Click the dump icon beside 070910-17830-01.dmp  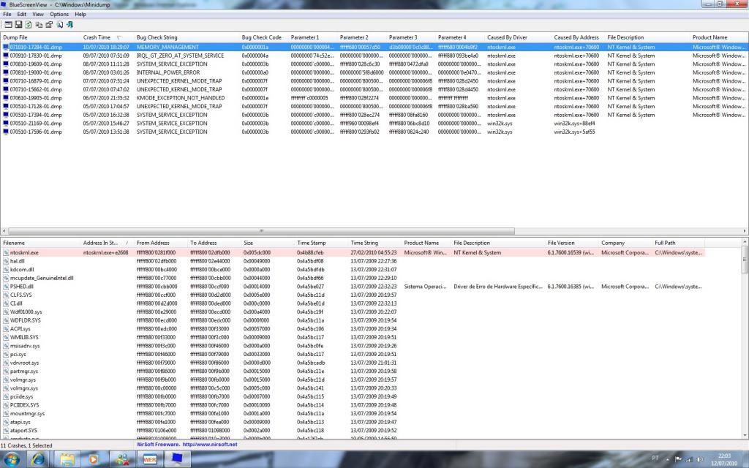(x=6, y=56)
